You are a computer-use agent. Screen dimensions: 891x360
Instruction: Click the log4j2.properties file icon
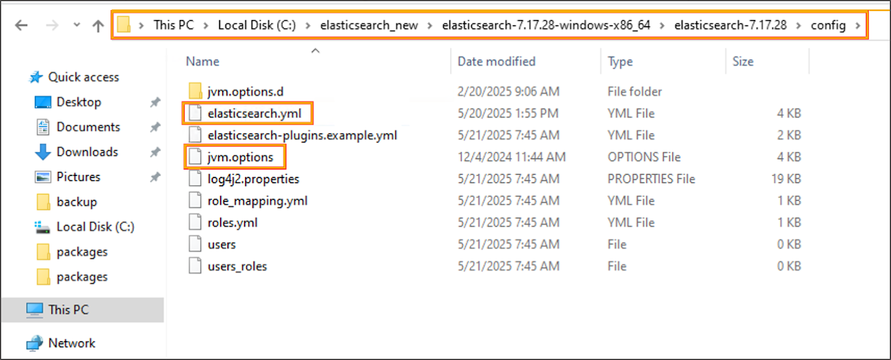point(195,179)
